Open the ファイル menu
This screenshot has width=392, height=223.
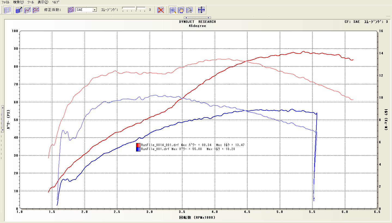[x=5, y=2]
